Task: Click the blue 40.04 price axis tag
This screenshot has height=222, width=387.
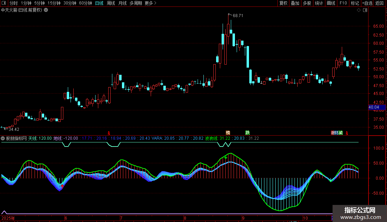Action: [374, 107]
